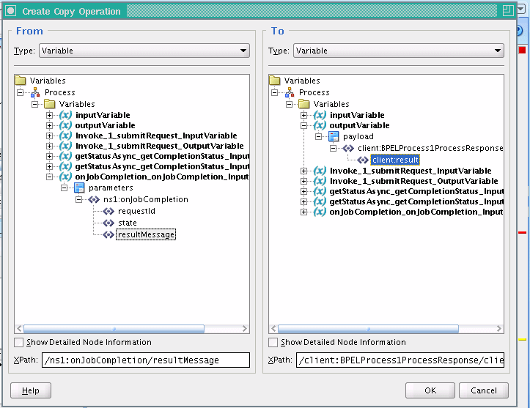The image size is (530, 408).
Task: Select payload in the To tree
Action: coord(358,136)
